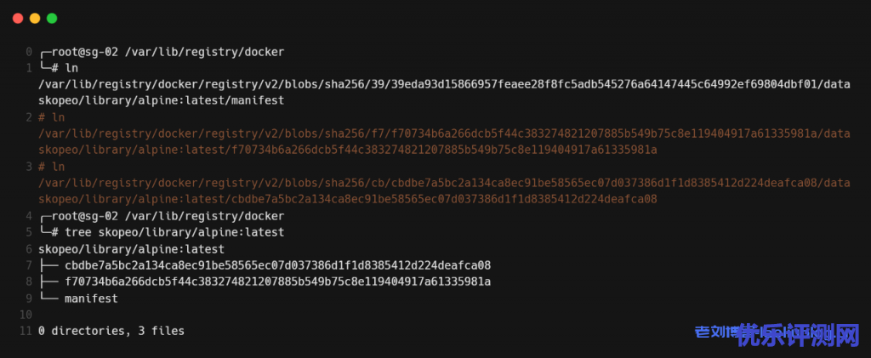This screenshot has height=358, width=871.
Task: Click the blob path containing sha256/39/39eda93d
Action: [x=444, y=84]
